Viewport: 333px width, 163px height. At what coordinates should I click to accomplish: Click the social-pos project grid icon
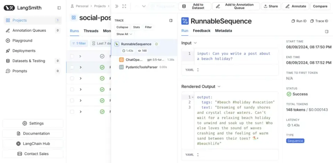[x=74, y=18]
